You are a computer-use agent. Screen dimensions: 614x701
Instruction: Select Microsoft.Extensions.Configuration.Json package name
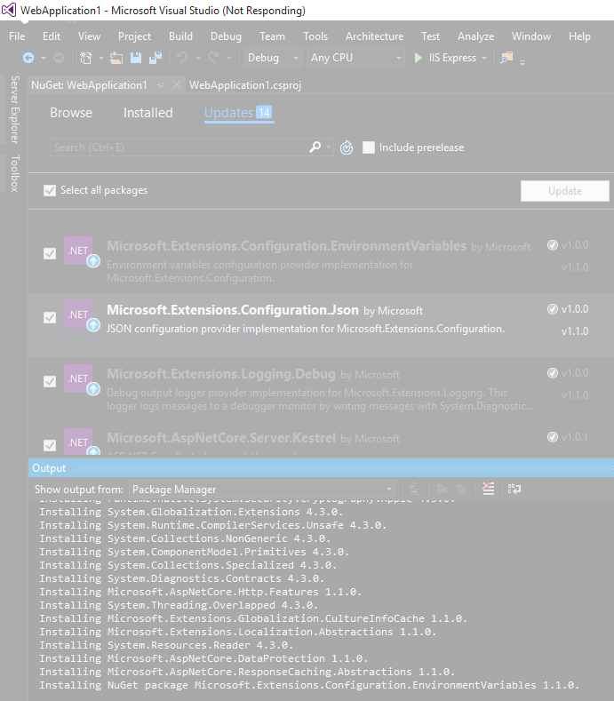(233, 310)
